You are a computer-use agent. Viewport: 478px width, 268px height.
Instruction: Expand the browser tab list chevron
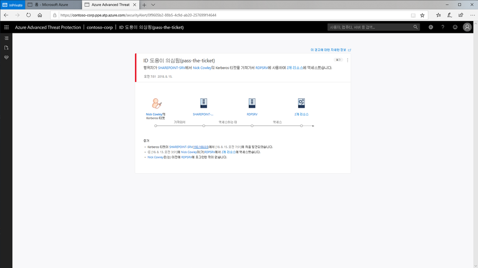pyautogui.click(x=153, y=4)
